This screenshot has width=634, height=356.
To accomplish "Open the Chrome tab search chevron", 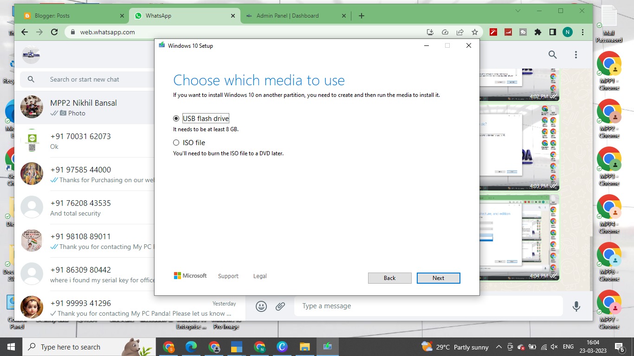I will [518, 11].
